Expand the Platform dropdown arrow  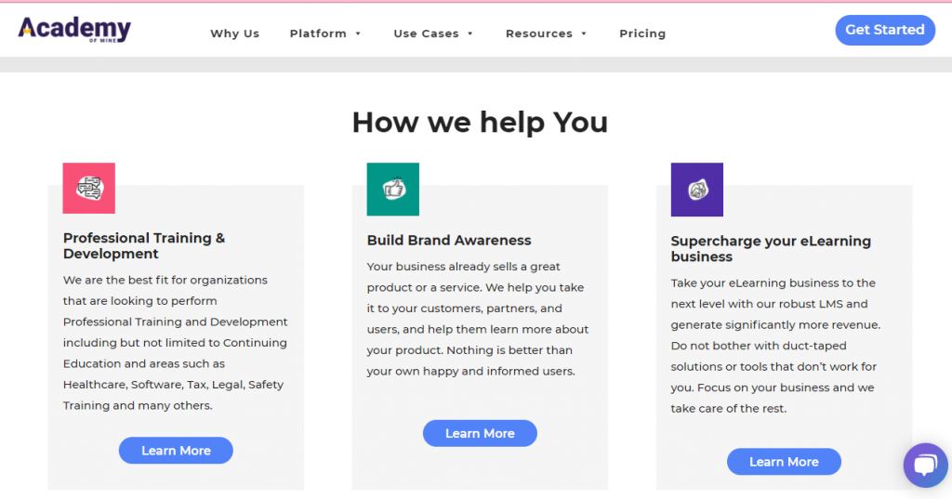[x=358, y=34]
